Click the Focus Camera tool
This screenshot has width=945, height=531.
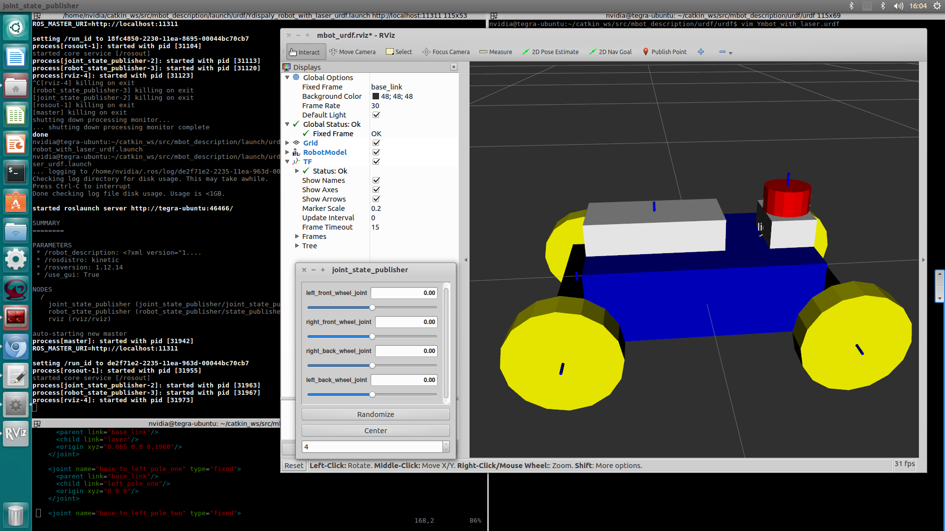(446, 52)
